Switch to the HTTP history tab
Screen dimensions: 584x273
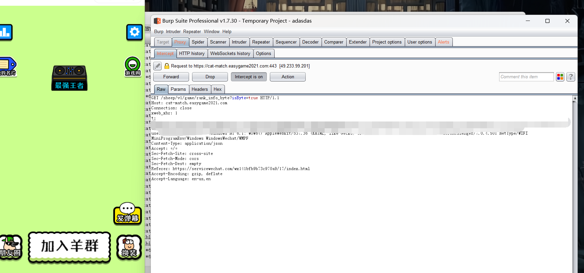pyautogui.click(x=192, y=54)
